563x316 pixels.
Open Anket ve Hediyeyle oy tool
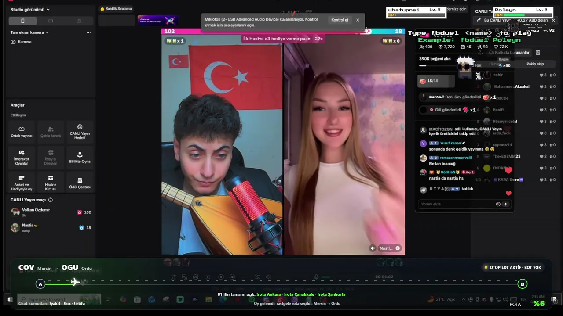(x=22, y=183)
